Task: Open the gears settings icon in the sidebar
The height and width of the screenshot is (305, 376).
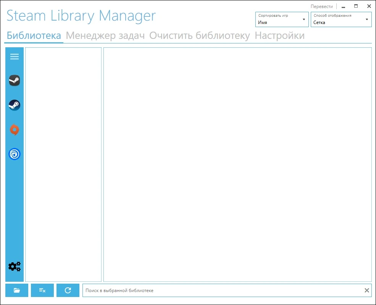Action: tap(15, 266)
